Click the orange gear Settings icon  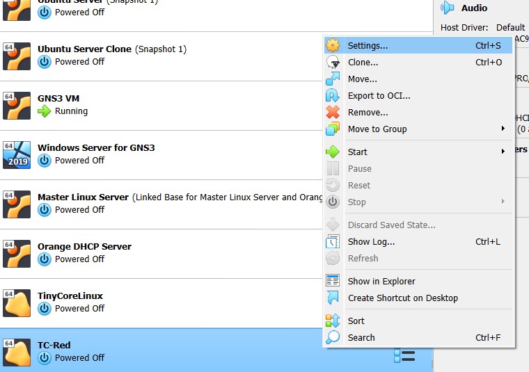(x=333, y=45)
